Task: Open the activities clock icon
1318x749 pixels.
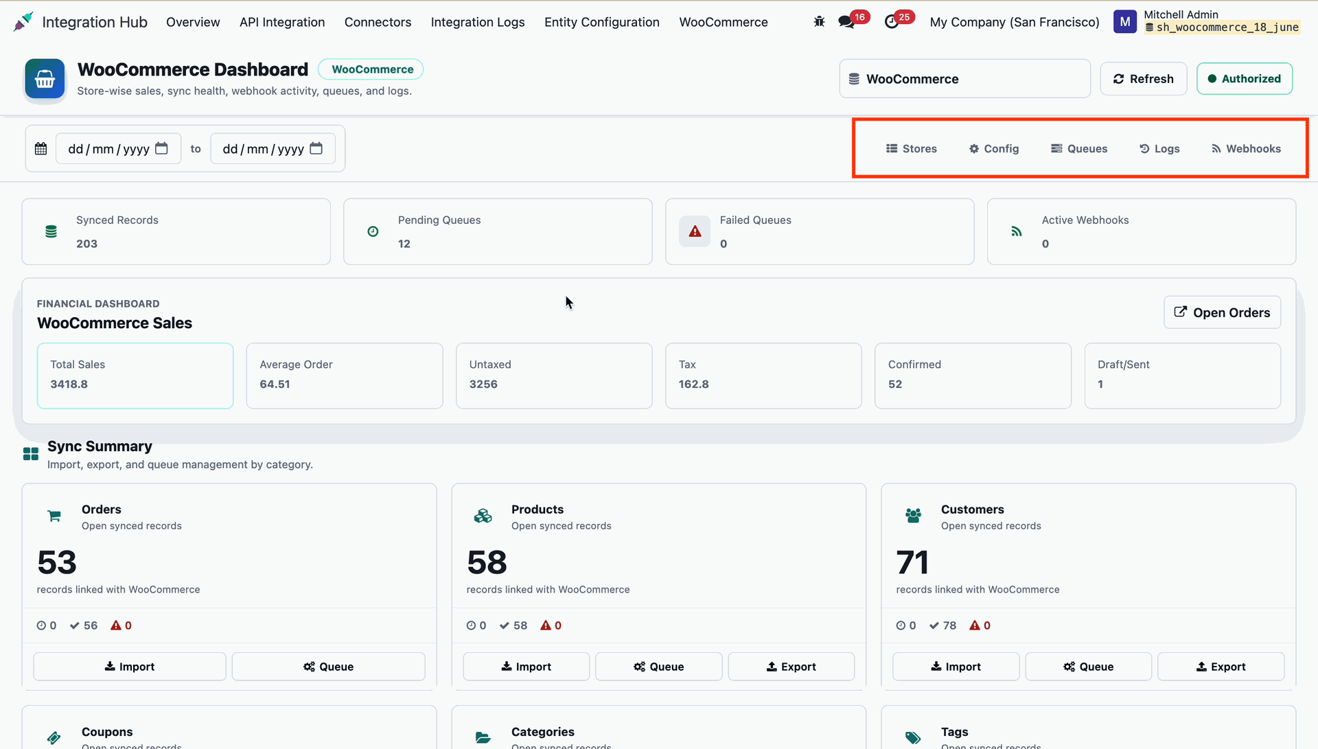Action: coord(891,22)
